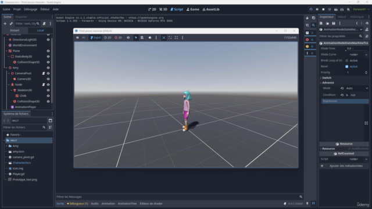Collapse the Skeleton3D node
Viewport: 372px width, 209px height.
(11, 91)
